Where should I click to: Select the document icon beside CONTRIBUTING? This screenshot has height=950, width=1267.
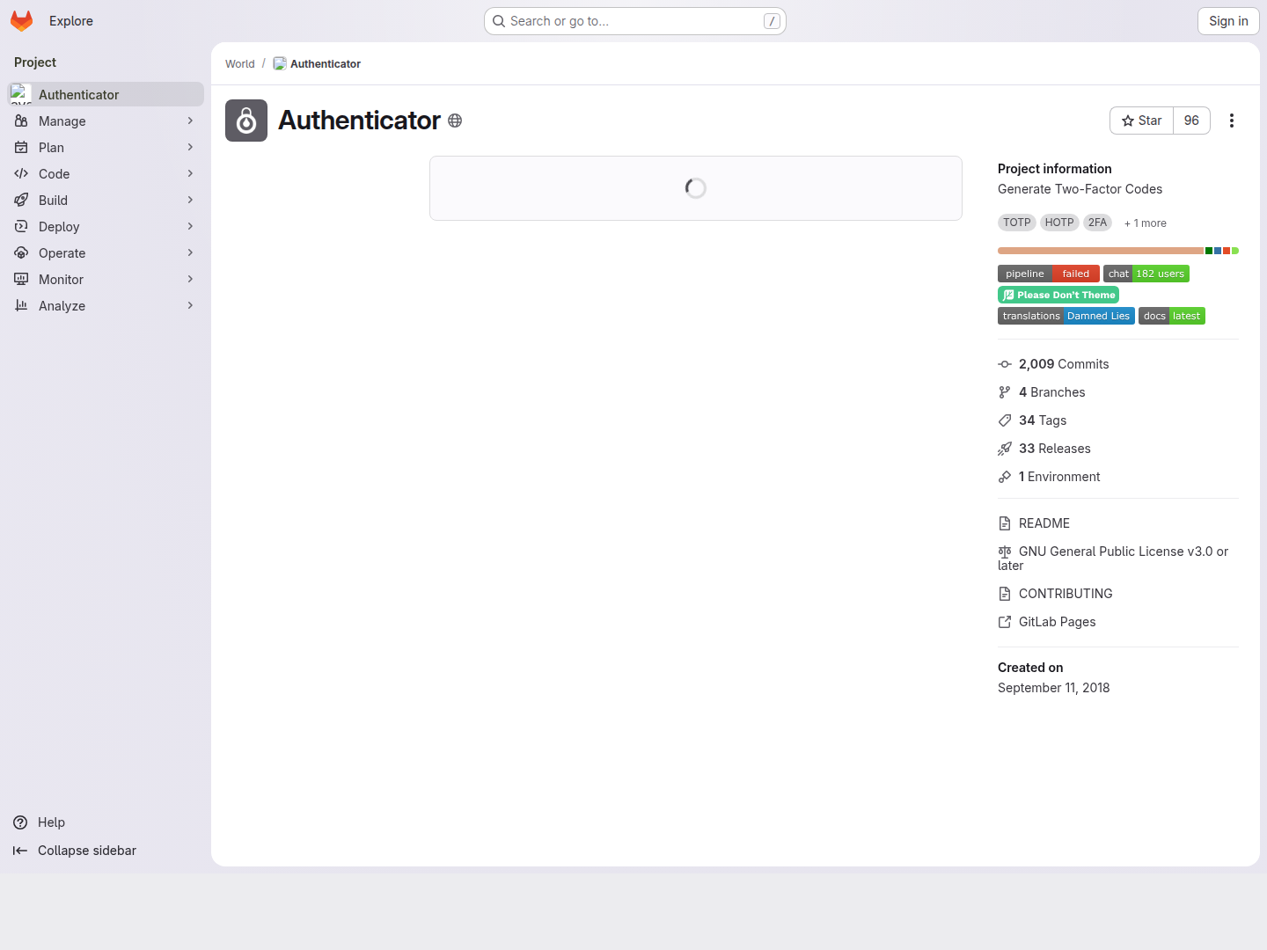coord(1005,594)
